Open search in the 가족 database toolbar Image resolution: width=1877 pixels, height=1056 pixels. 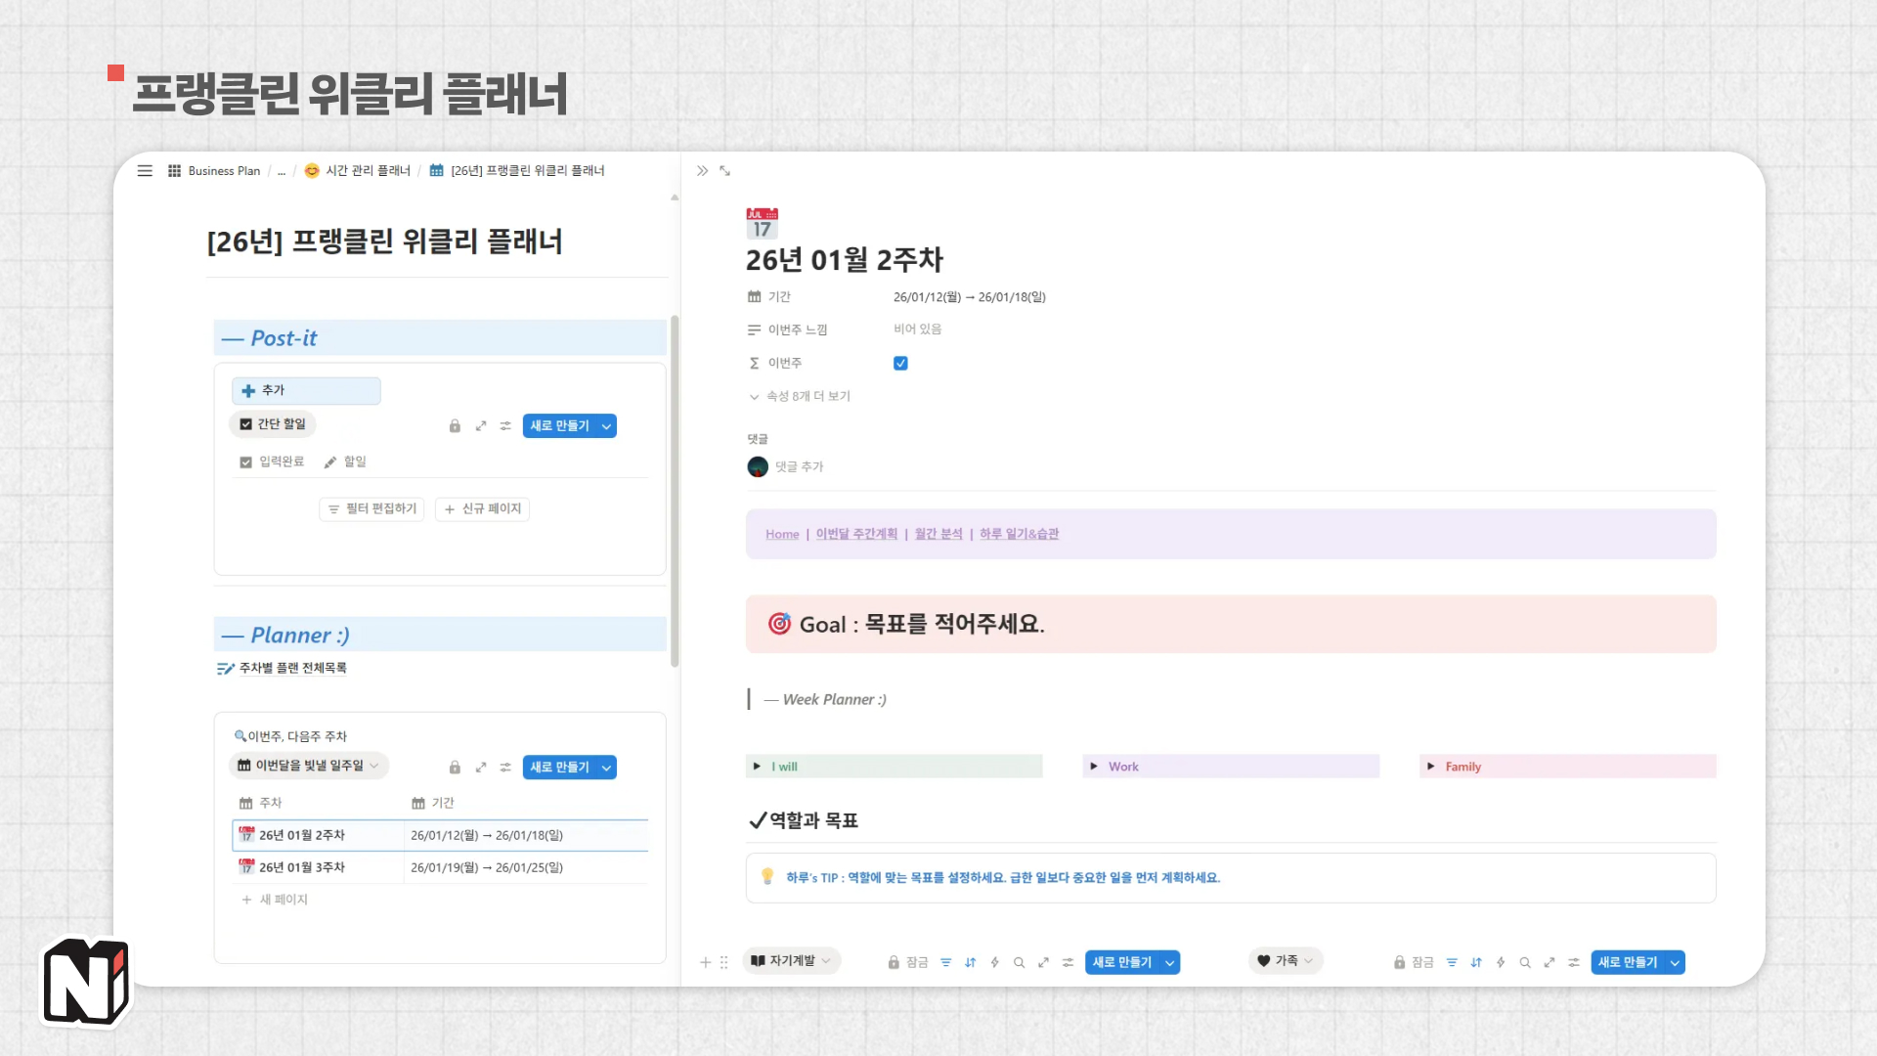tap(1525, 962)
